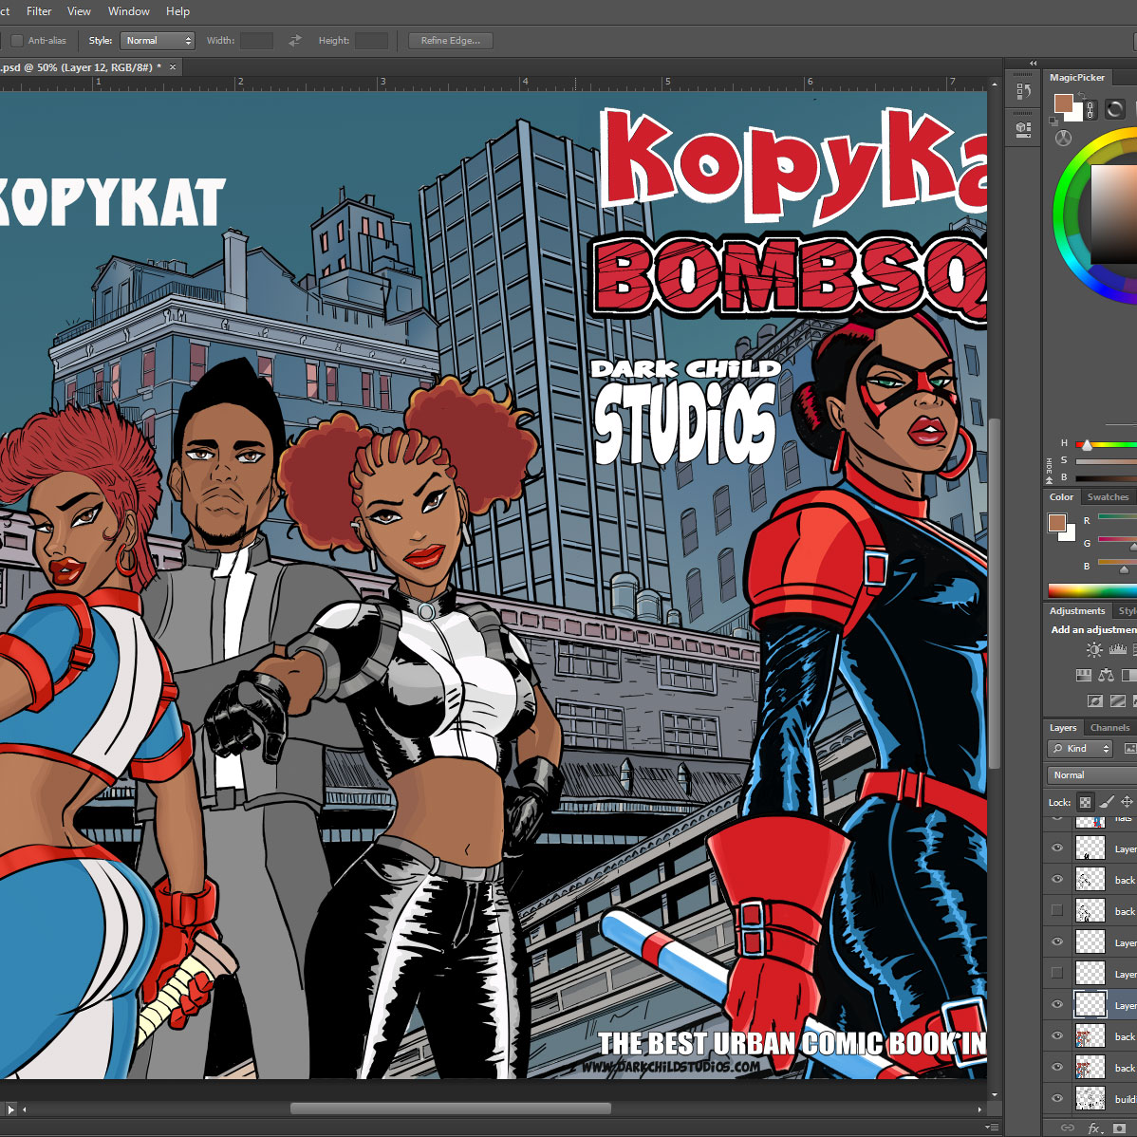Screen dimensions: 1137x1137
Task: Select the Adjustments tab
Action: (x=1077, y=610)
